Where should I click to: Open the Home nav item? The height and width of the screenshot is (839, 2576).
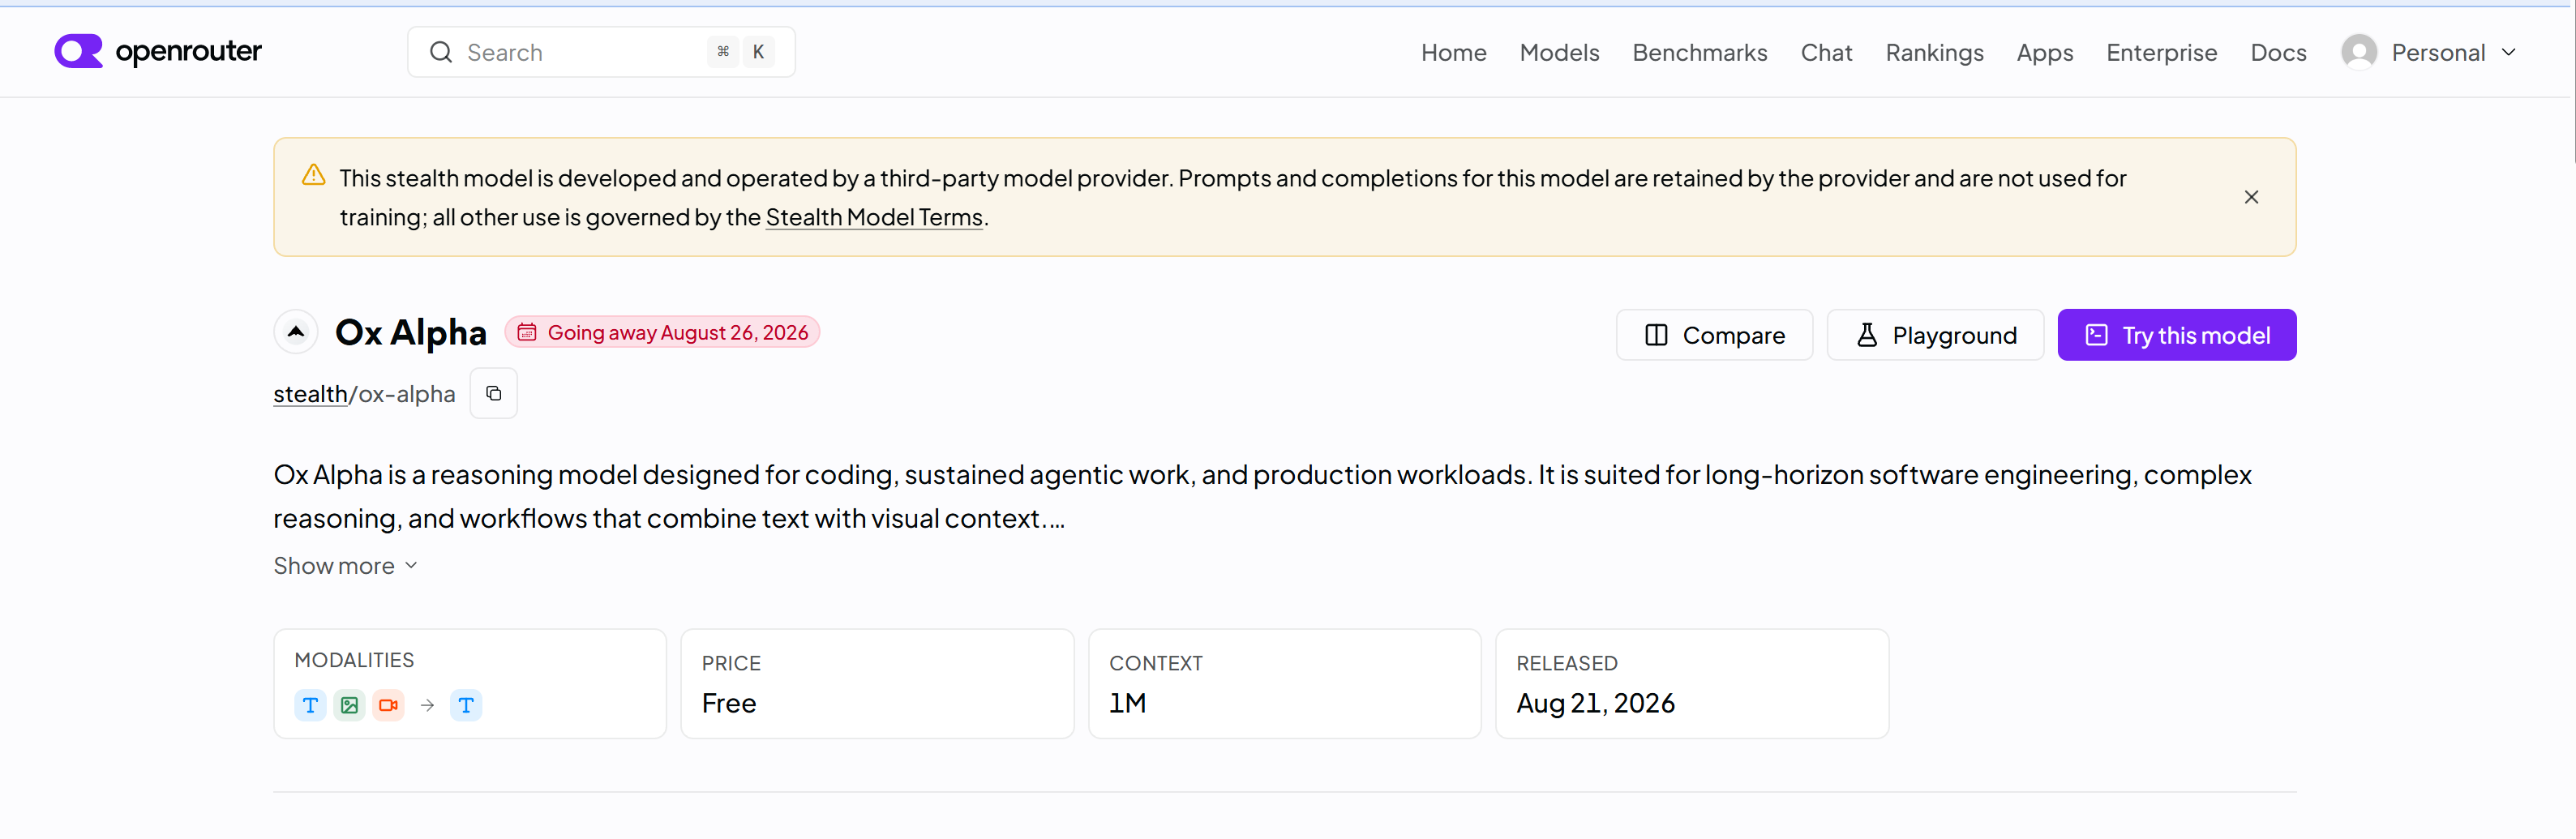[1453, 52]
